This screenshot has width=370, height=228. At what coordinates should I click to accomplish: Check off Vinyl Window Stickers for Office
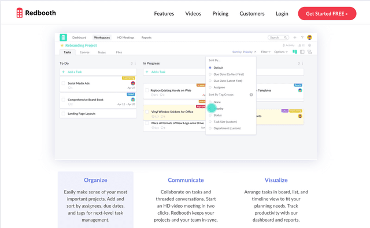[147, 111]
